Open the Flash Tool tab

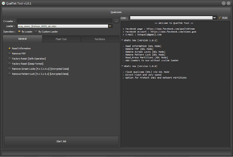61,39
